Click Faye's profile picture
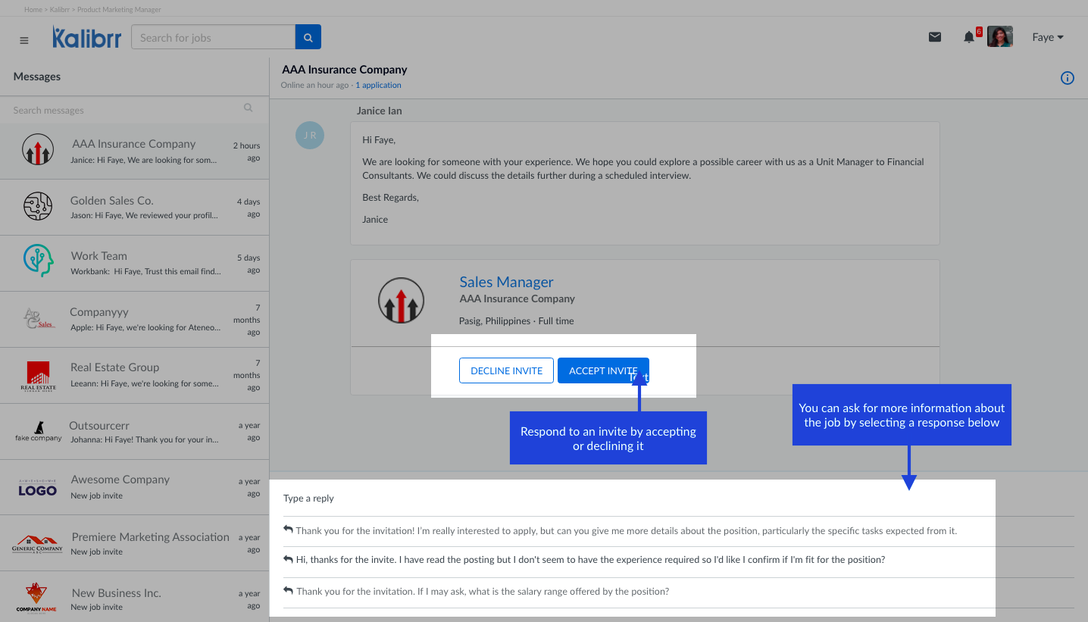 (x=999, y=37)
